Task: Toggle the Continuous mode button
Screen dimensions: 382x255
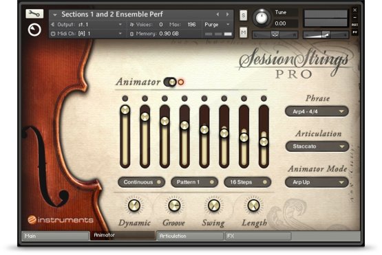Action: [x=142, y=182]
